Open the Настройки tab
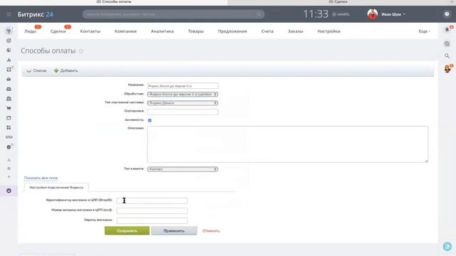The height and width of the screenshot is (256, 456). 329,31
